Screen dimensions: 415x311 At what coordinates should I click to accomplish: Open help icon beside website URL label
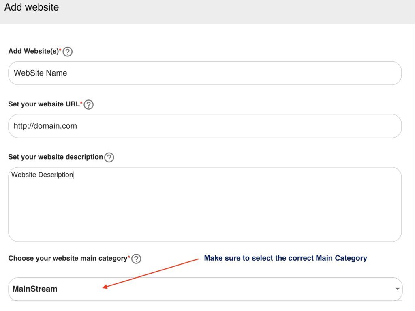pos(89,104)
